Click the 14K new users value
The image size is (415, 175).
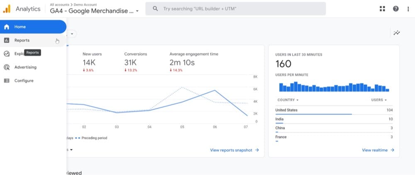click(x=89, y=62)
